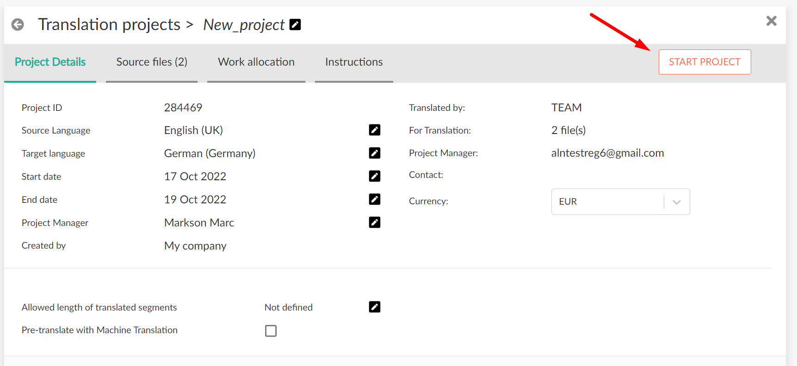Screen dimensions: 797x366
Task: Open the Work allocation tab
Action: (x=256, y=62)
